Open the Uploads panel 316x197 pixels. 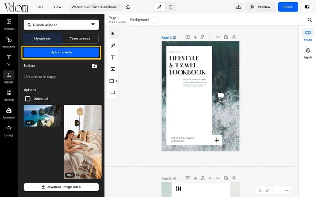[x=9, y=77]
